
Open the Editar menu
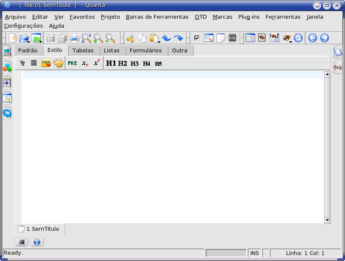coord(40,17)
